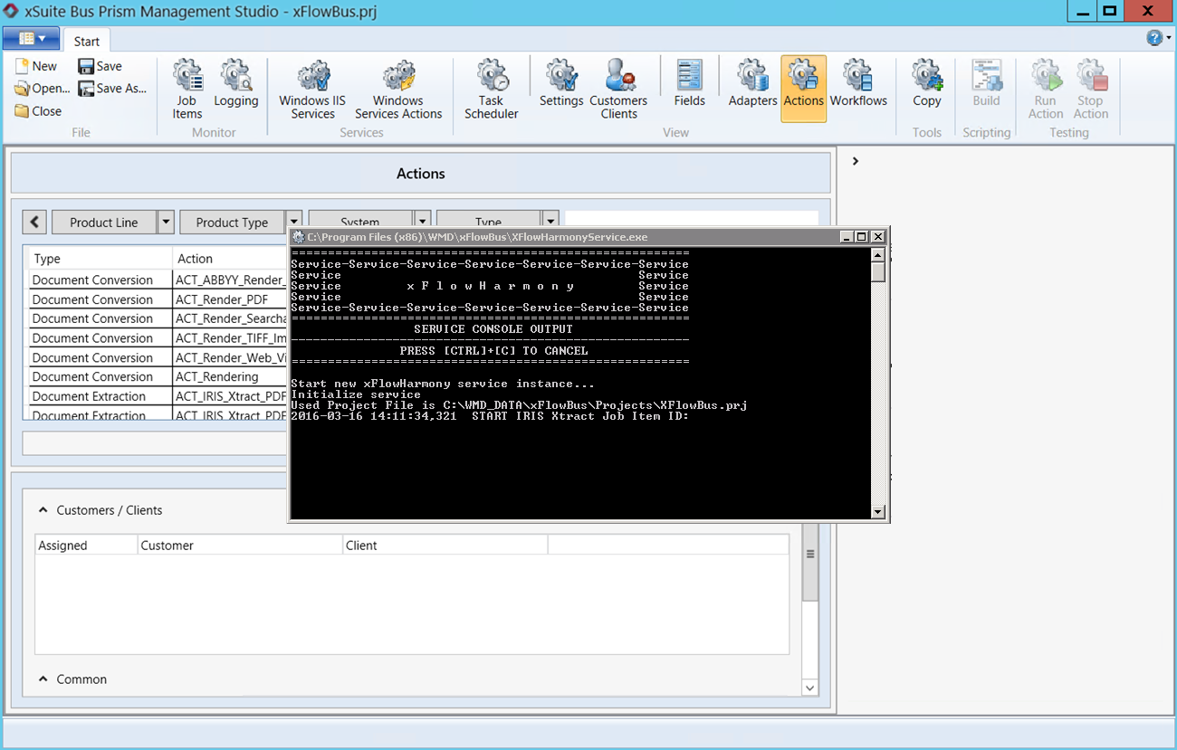This screenshot has height=750, width=1177.
Task: Open the Customers Clients view
Action: click(619, 88)
